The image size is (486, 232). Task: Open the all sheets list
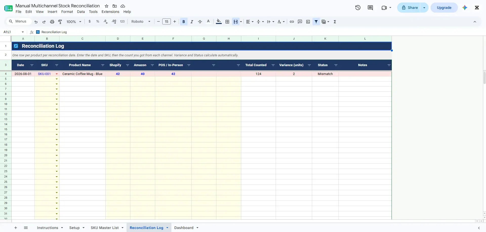(x=26, y=228)
